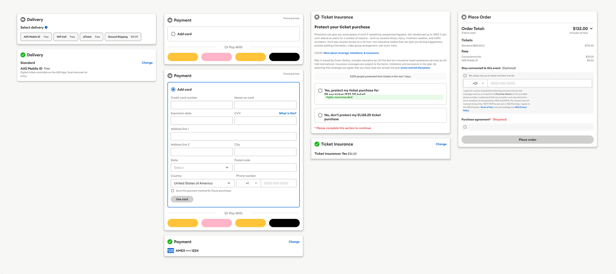Click the AMEX card logo icon
This screenshot has height=274, width=616.
click(171, 251)
